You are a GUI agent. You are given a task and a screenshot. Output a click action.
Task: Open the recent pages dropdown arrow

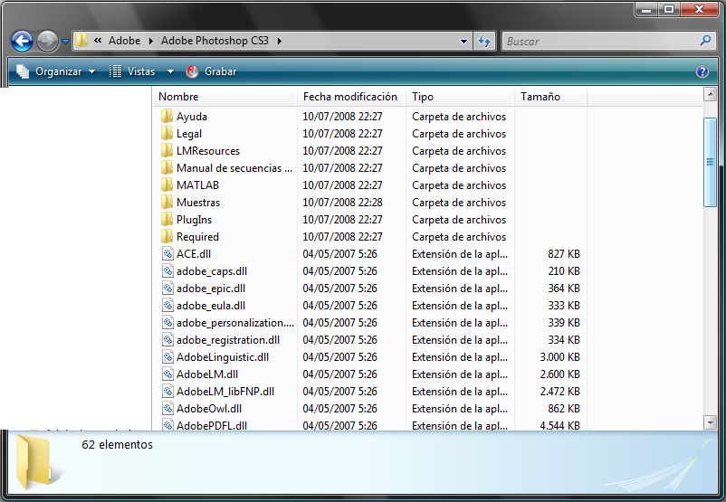(66, 42)
